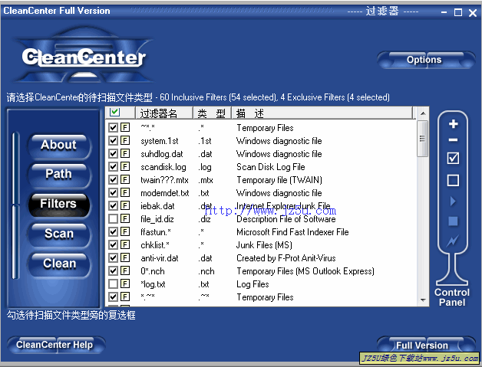Sort by the 描述 column header
The width and height of the screenshot is (482, 367).
coord(322,113)
